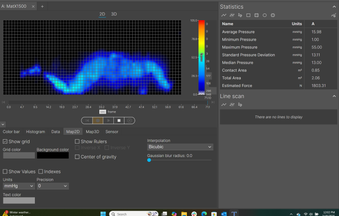
Task: Click the Text color swatch
Action: pyautogui.click(x=19, y=200)
